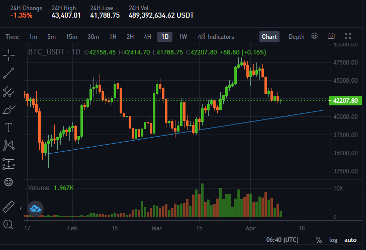The height and width of the screenshot is (250, 366).
Task: Select the 5m timeframe
Action: pyautogui.click(x=51, y=37)
